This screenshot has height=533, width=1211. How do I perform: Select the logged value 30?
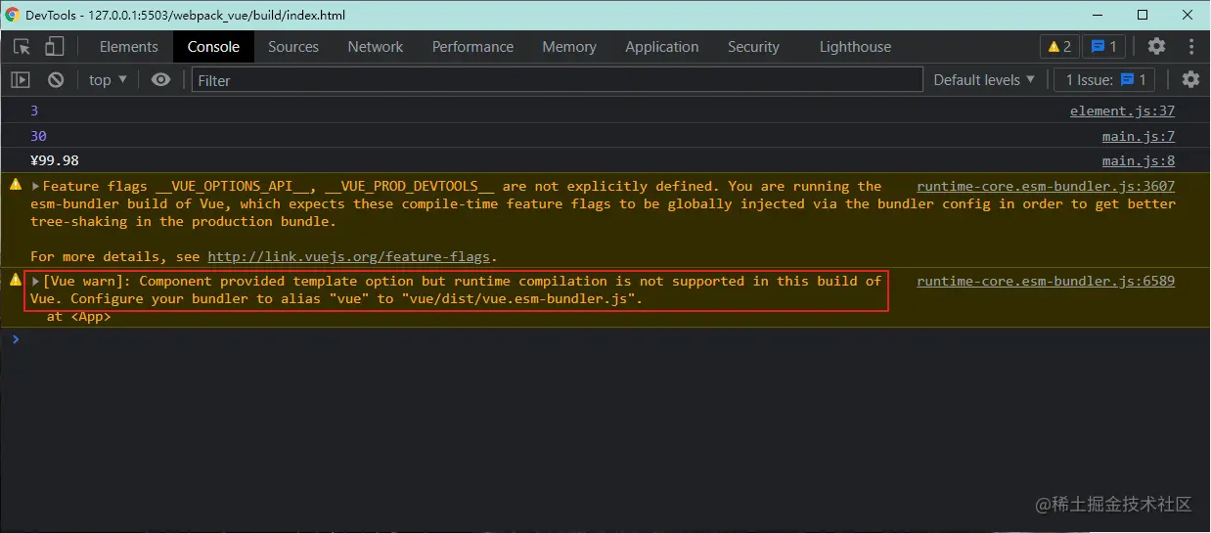[x=38, y=136]
